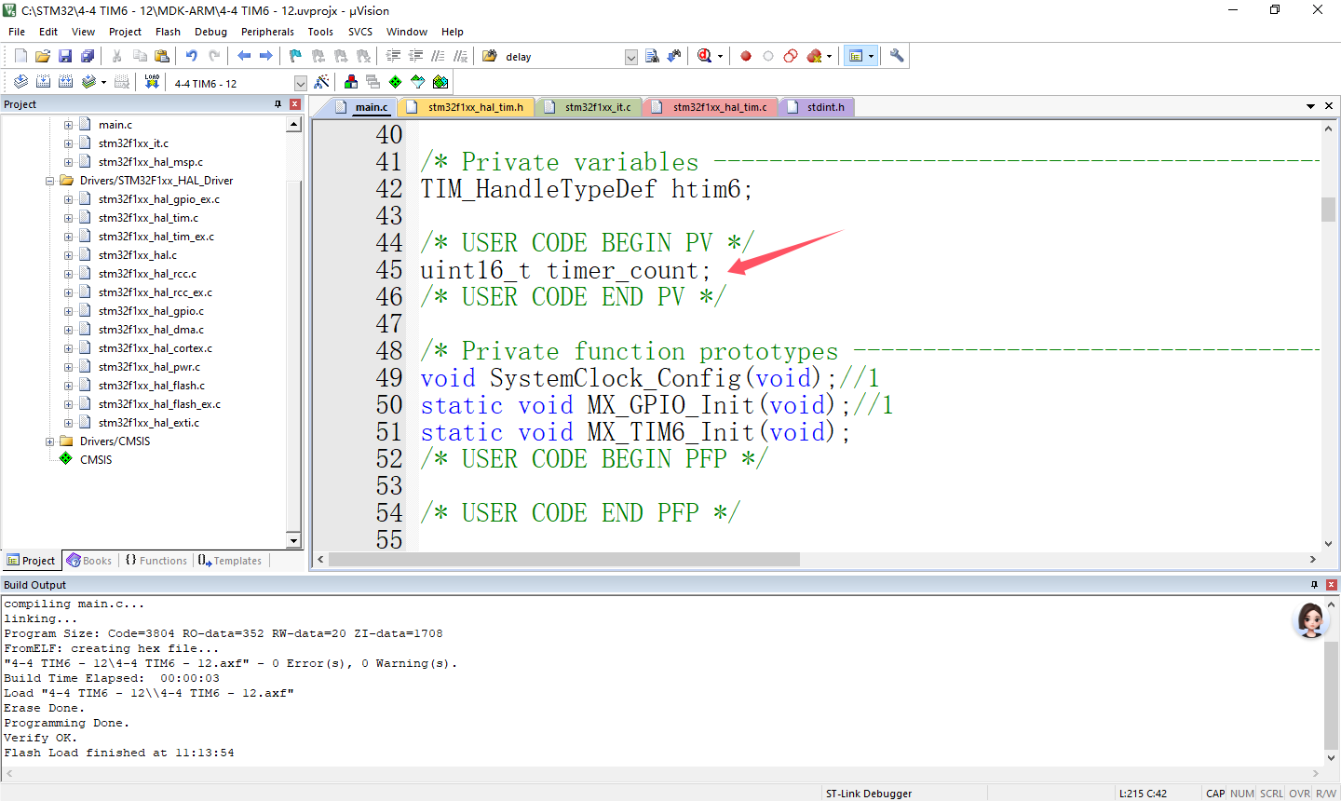The height and width of the screenshot is (801, 1341).
Task: Click the Manage Run-Time Environment green diamond
Action: [x=395, y=82]
